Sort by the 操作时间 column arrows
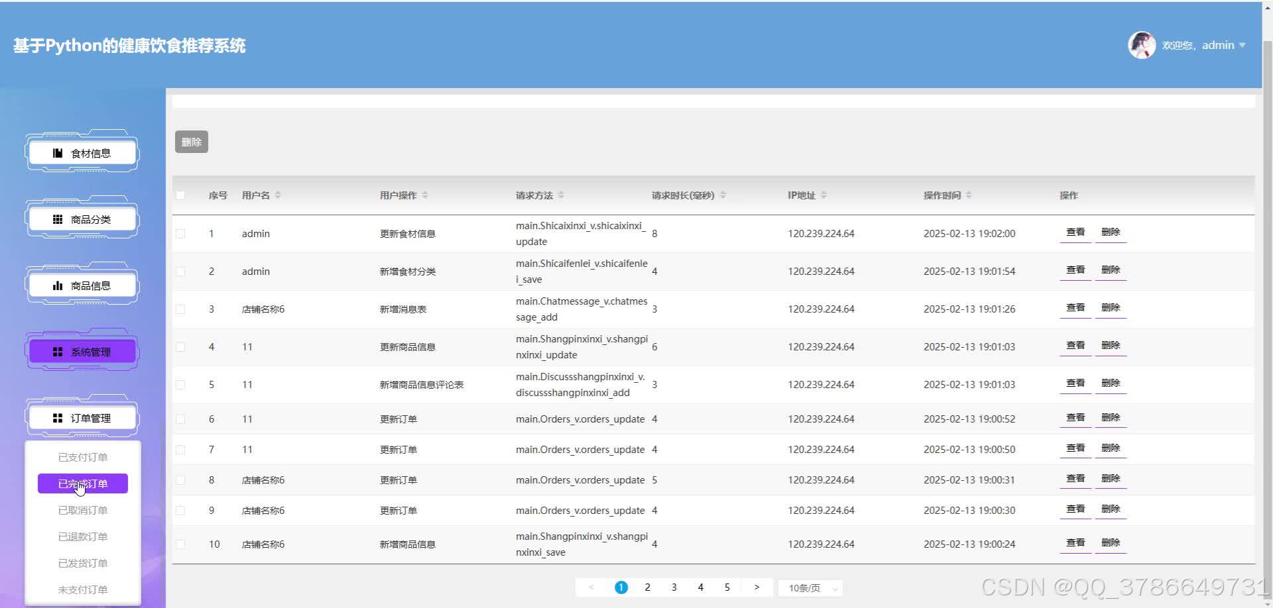Image resolution: width=1273 pixels, height=608 pixels. [969, 195]
